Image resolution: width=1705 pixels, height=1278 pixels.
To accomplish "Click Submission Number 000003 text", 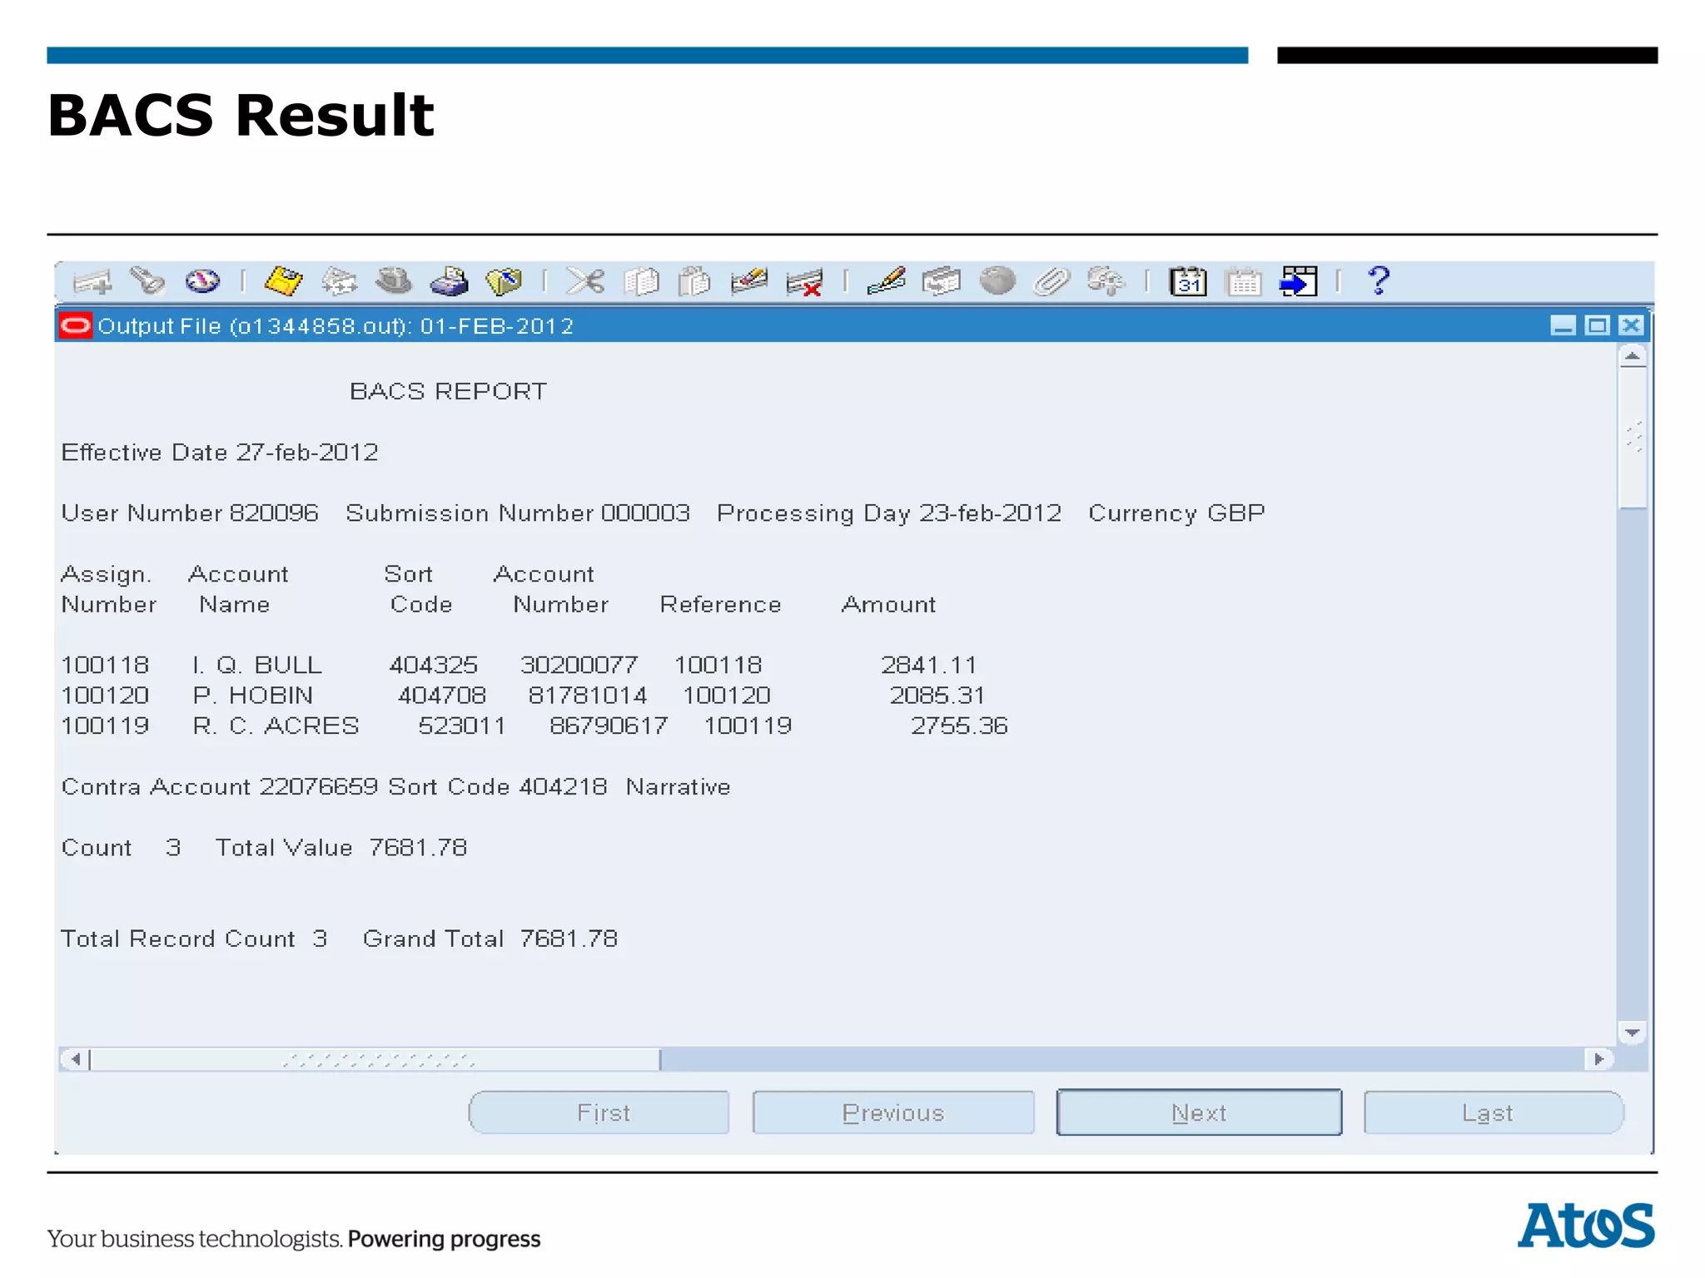I will pyautogui.click(x=518, y=513).
